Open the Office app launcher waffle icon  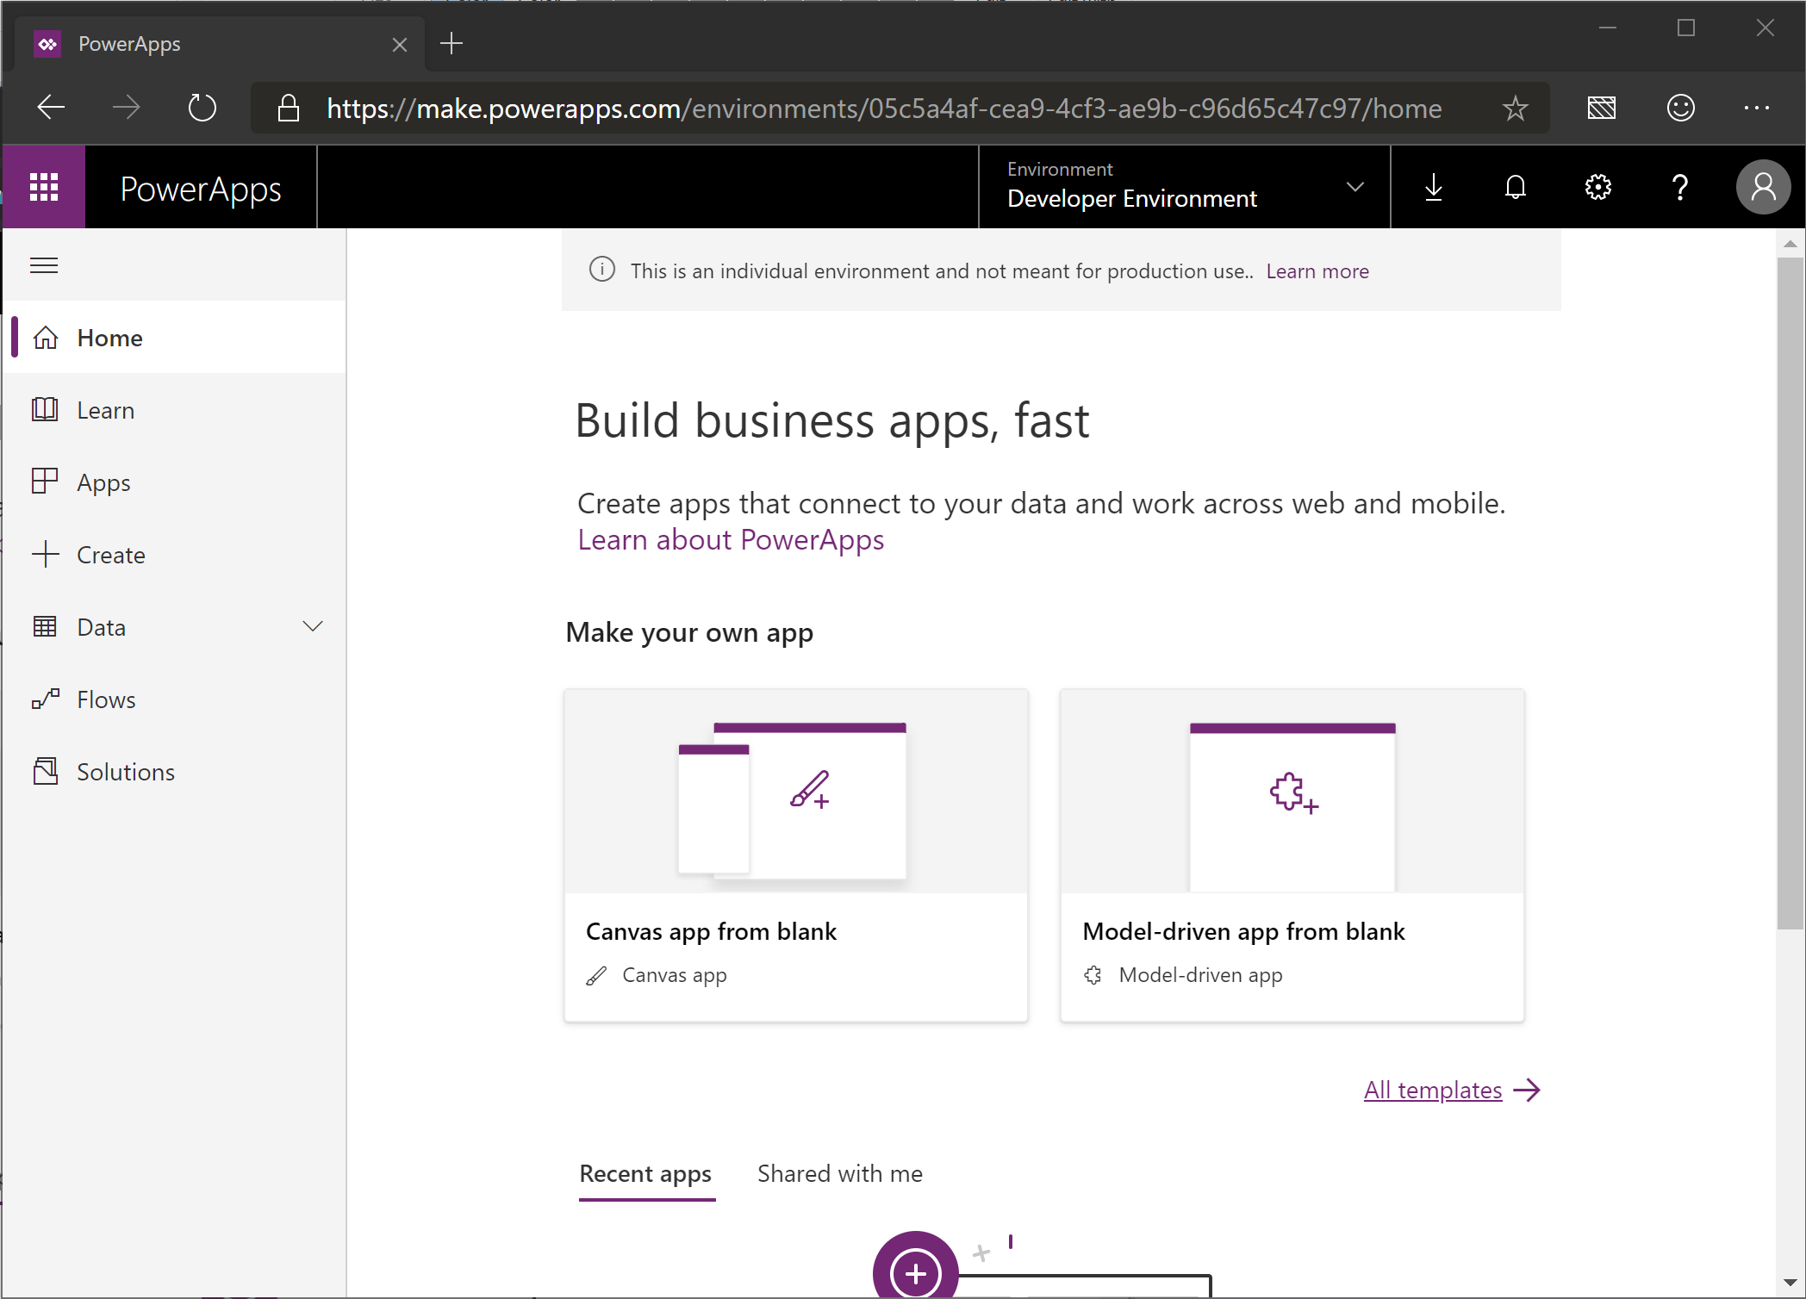point(43,187)
